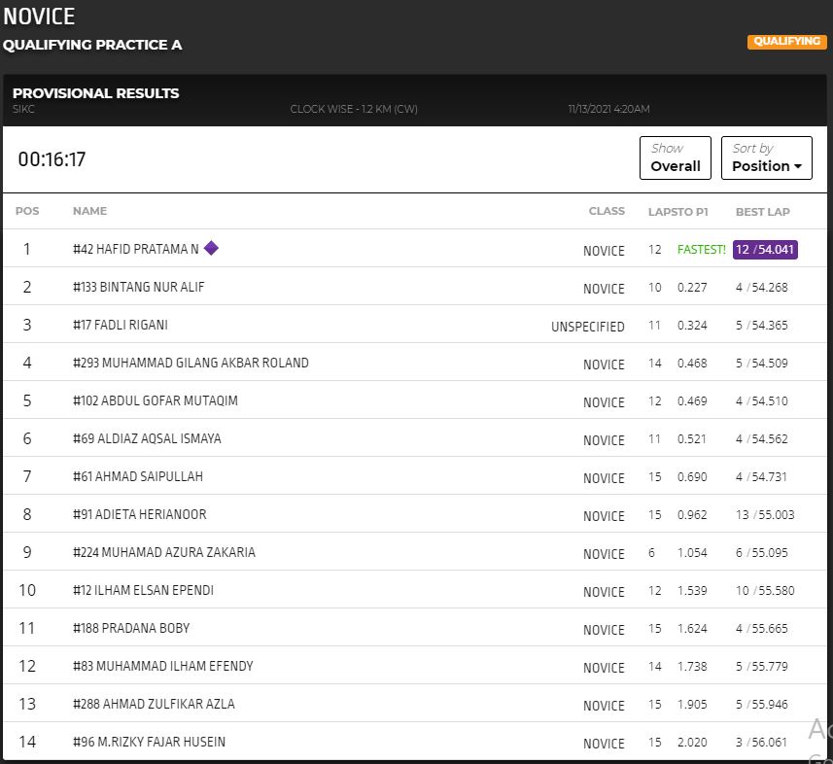The height and width of the screenshot is (764, 833).
Task: Open the Sort by Position dropdown
Action: [x=766, y=157]
